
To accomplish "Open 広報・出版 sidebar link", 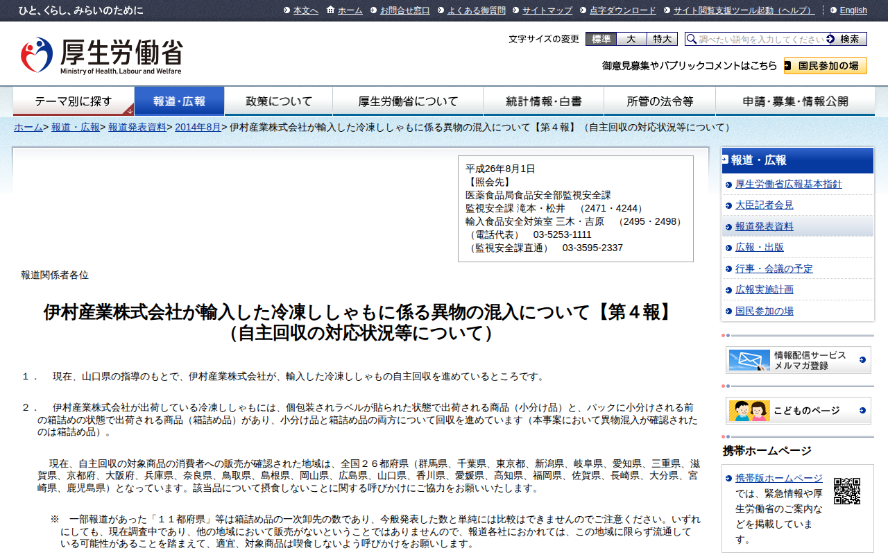I will [x=760, y=247].
